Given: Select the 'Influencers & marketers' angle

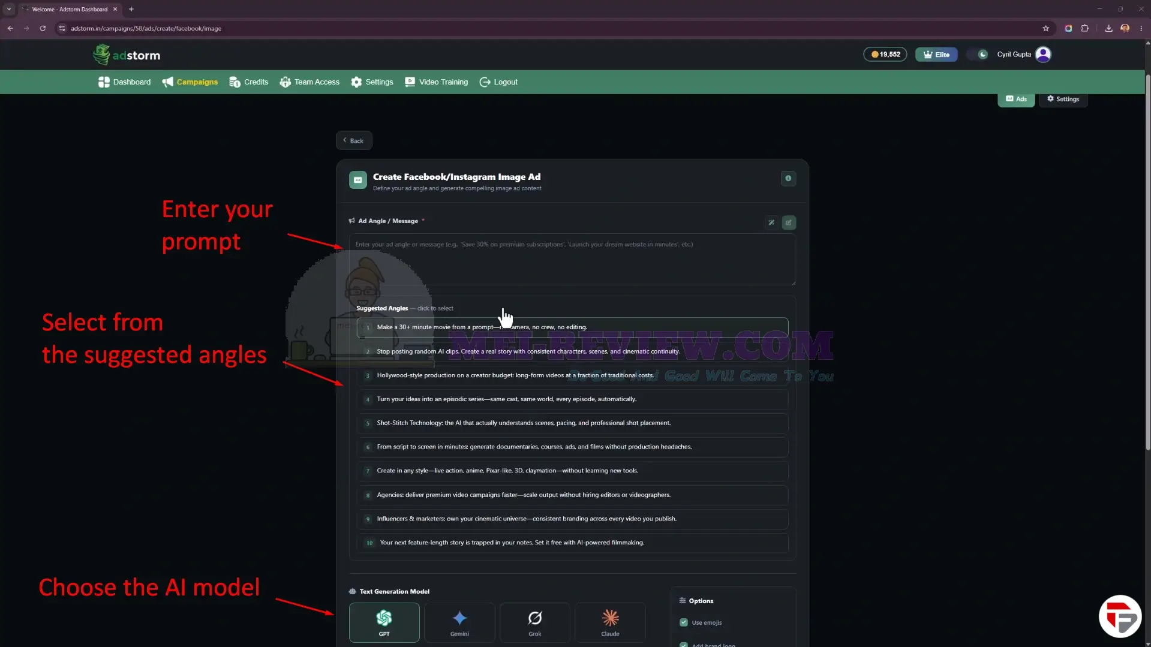Looking at the screenshot, I should tap(572, 519).
